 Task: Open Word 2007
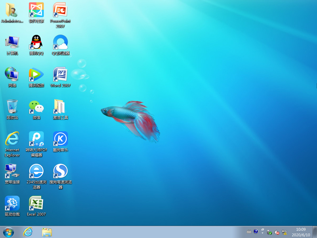(x=60, y=75)
